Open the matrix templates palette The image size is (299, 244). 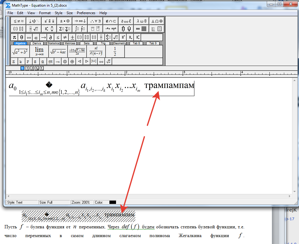(141, 29)
